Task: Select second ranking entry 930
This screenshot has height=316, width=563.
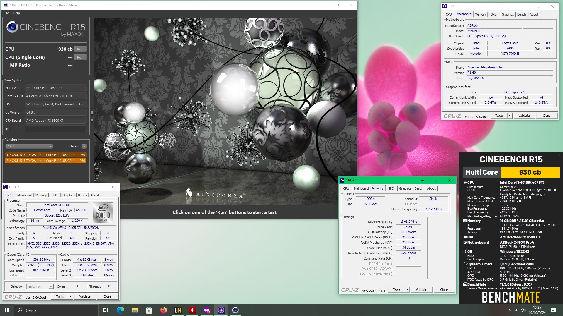Action: pos(46,161)
